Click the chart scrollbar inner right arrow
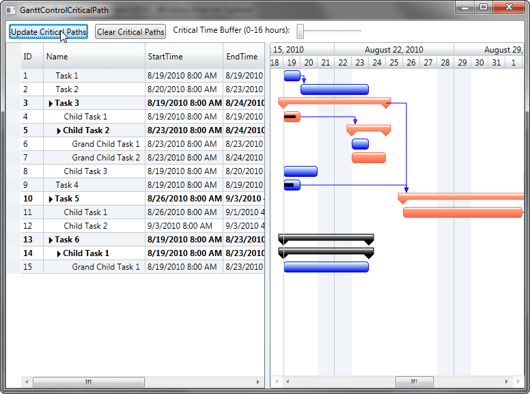This screenshot has width=530, height=394. (x=506, y=382)
